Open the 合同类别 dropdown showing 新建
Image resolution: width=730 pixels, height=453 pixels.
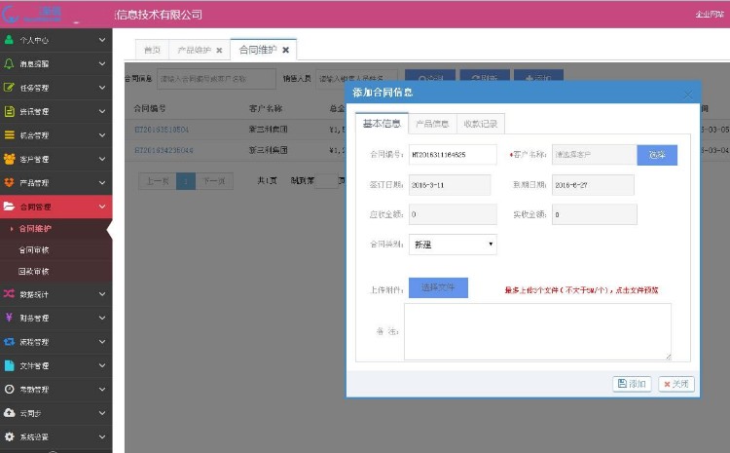(453, 245)
